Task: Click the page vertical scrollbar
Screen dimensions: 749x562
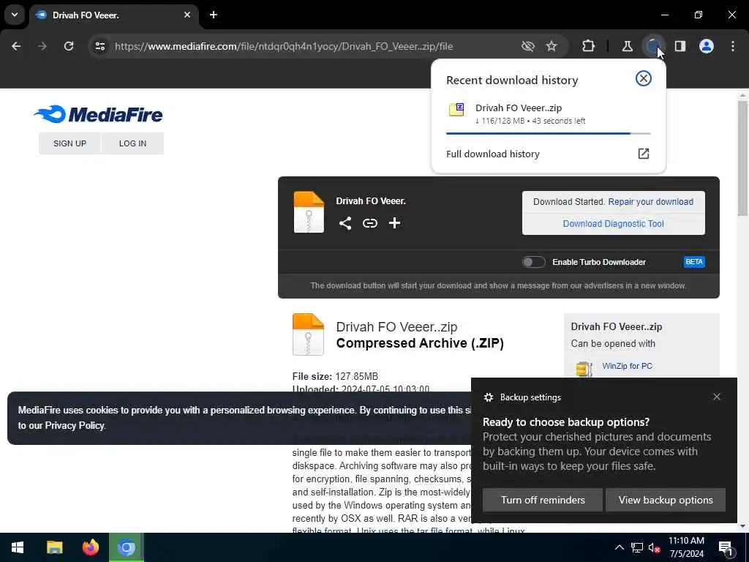Action: click(x=742, y=159)
